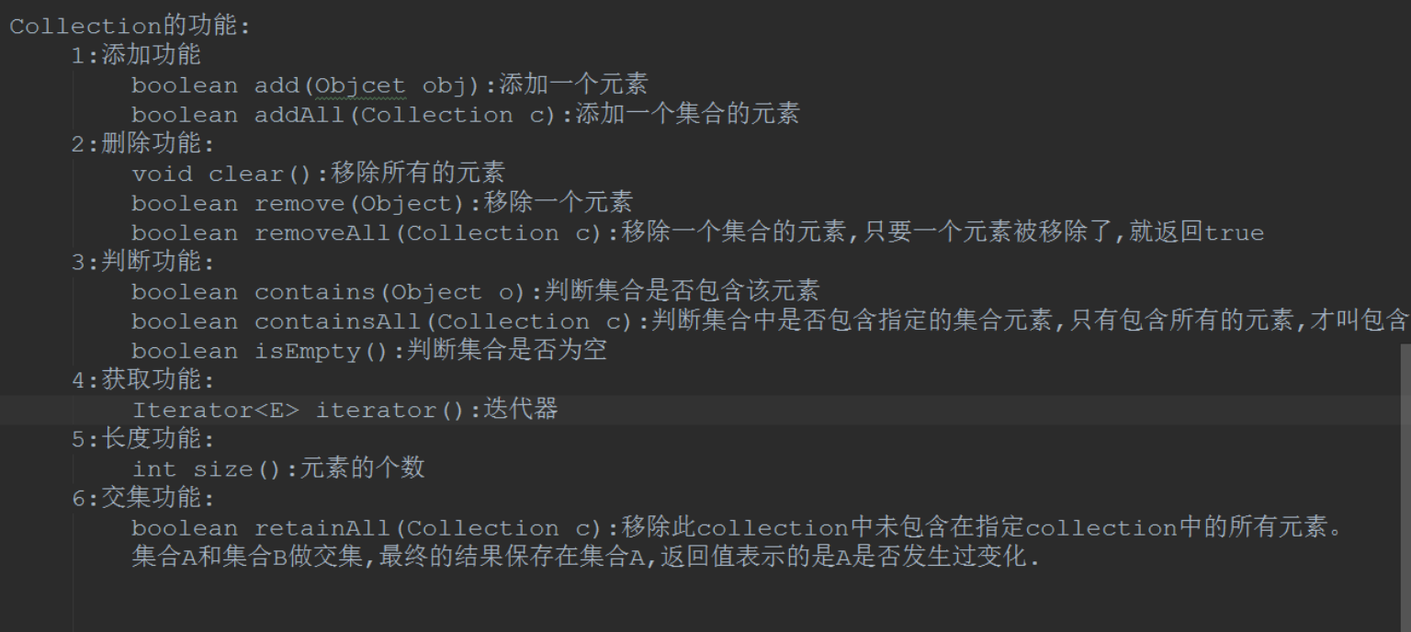Click the section heading "2:删除功能:"
The width and height of the screenshot is (1411, 632).
(x=142, y=144)
